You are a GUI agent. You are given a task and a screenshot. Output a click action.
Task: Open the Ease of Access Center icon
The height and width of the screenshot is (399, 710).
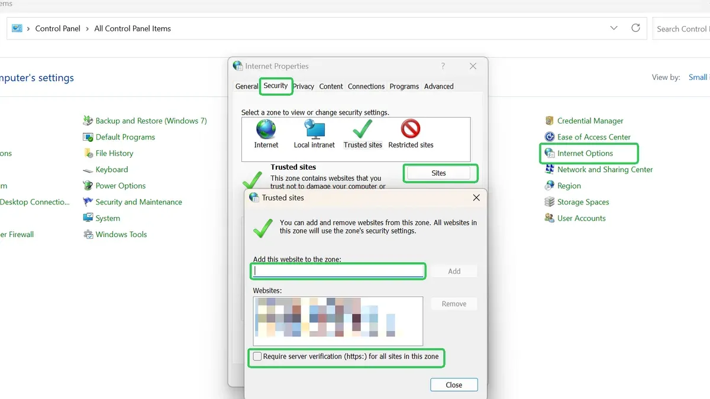(549, 137)
